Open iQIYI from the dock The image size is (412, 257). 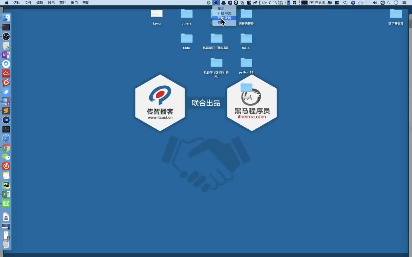click(x=6, y=204)
